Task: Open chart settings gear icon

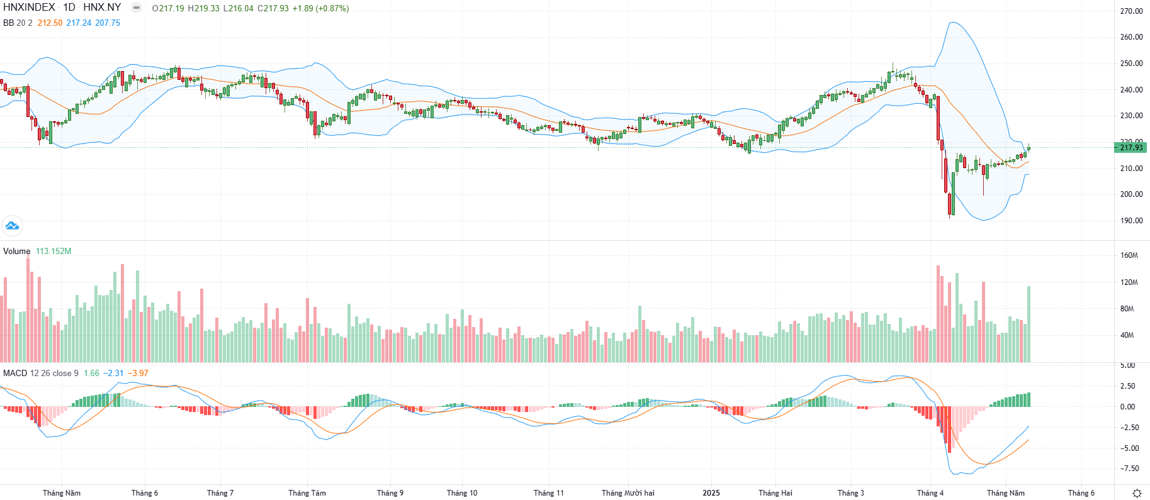Action: point(1137,493)
